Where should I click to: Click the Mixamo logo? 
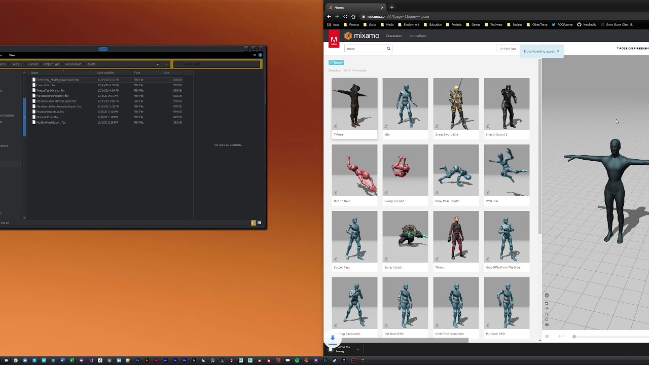[x=362, y=36]
